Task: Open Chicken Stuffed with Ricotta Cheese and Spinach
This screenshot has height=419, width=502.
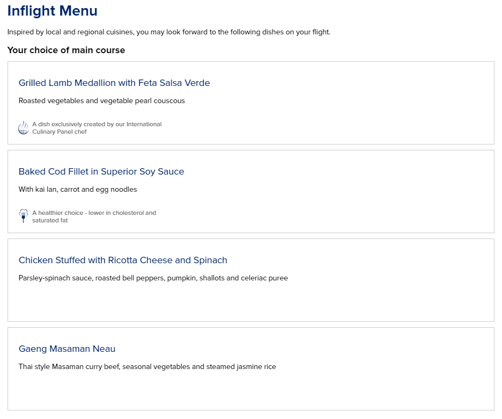Action: click(x=123, y=260)
